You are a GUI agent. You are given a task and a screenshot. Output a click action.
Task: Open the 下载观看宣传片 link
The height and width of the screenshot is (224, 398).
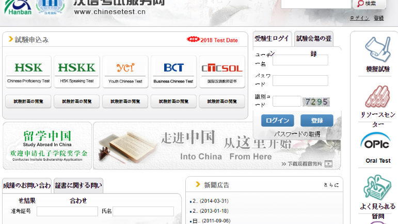305,164
